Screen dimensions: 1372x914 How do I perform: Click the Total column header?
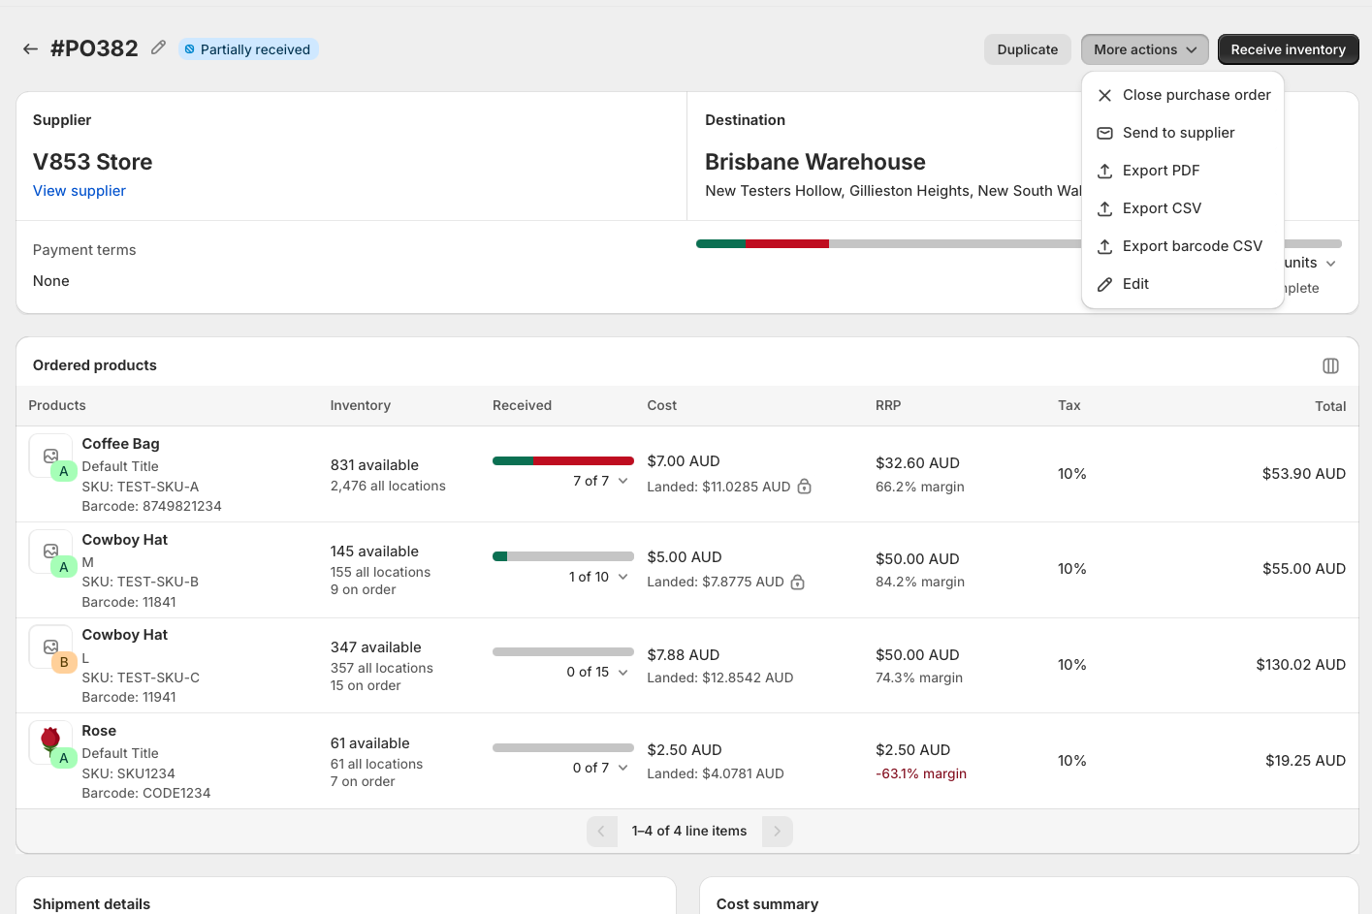pyautogui.click(x=1330, y=406)
